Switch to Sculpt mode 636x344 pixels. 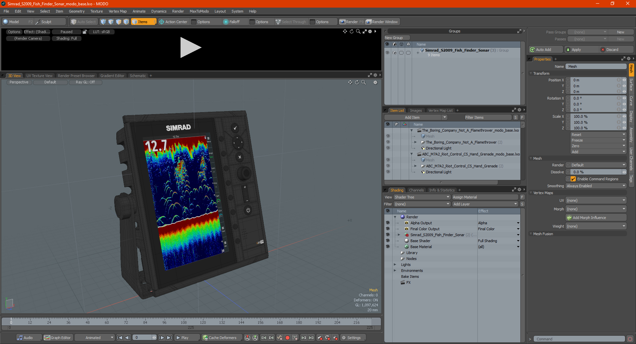(50, 22)
